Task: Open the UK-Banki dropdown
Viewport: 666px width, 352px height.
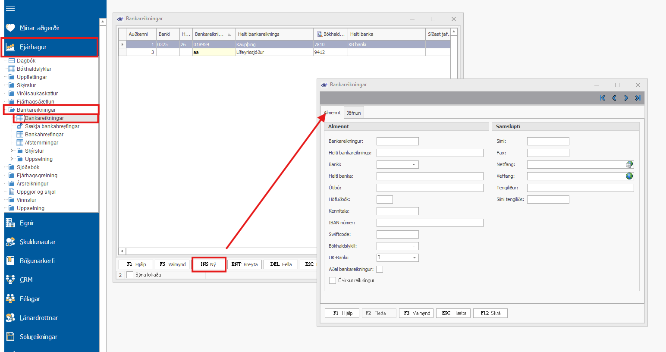Action: click(415, 258)
